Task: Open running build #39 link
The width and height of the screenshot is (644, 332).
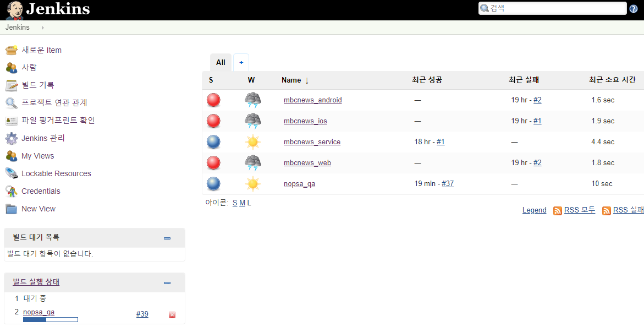Action: tap(142, 314)
